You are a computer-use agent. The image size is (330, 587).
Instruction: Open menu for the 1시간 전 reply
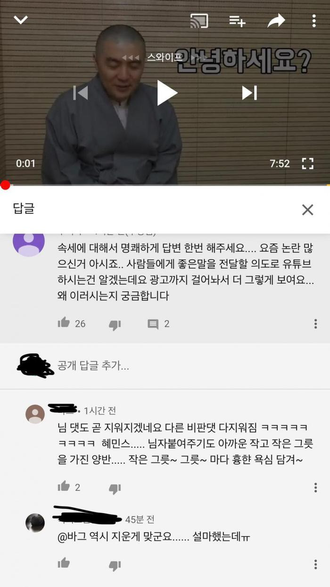coord(315,488)
